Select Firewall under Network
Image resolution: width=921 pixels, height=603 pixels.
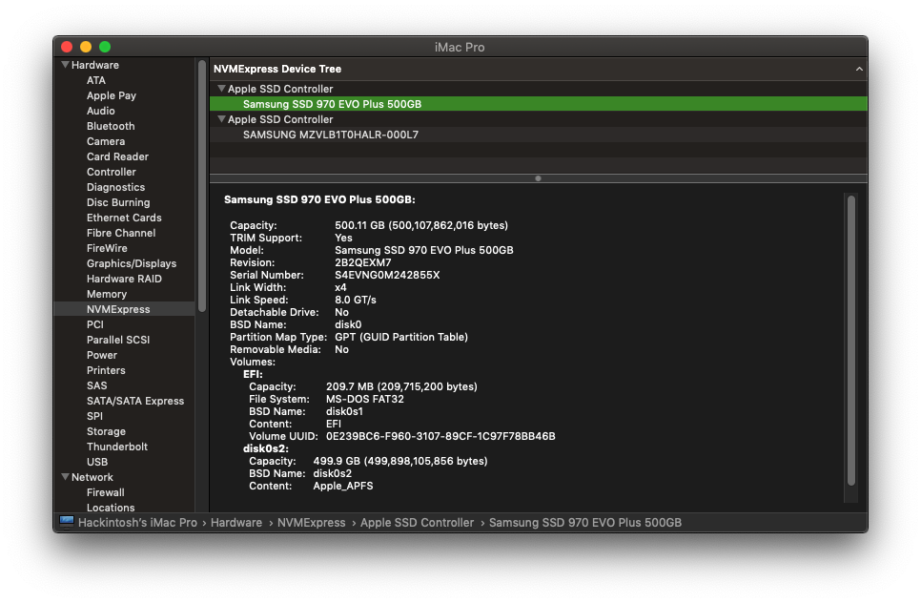105,492
